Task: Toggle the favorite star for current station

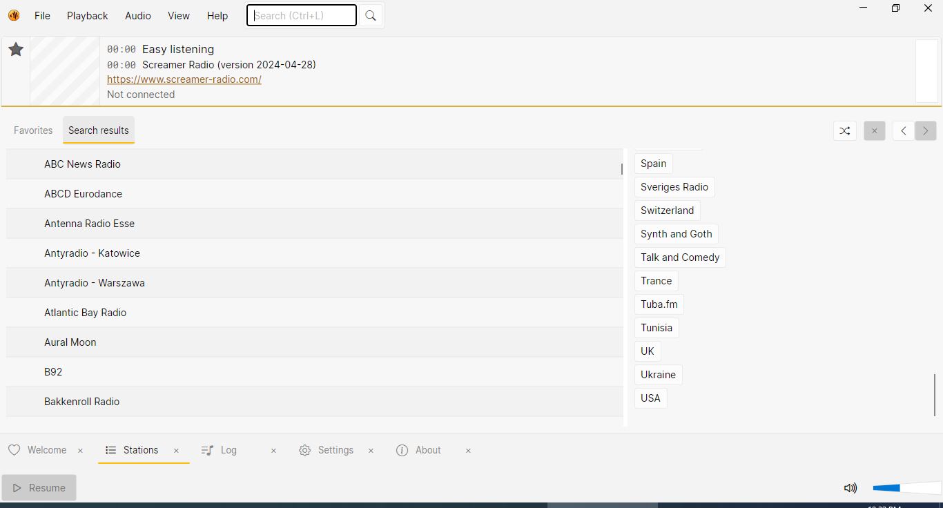Action: tap(16, 50)
